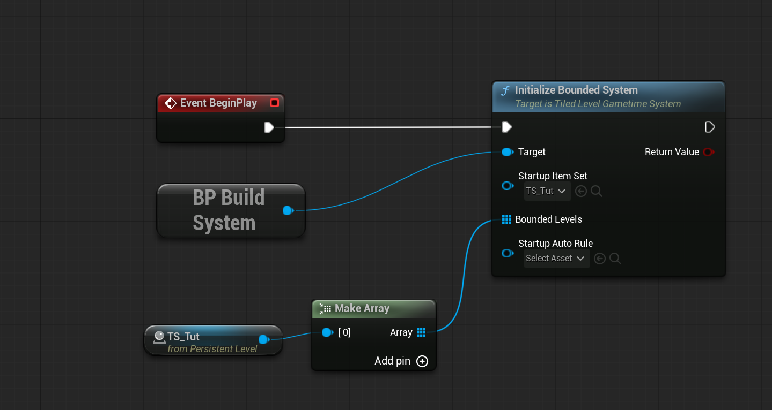772x410 pixels.
Task: Add a pin to Make Array
Action: pyautogui.click(x=422, y=361)
